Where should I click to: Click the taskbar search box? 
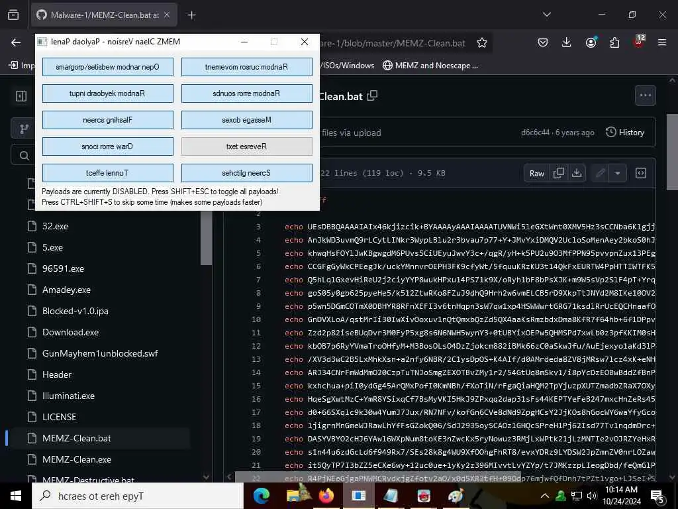138,496
